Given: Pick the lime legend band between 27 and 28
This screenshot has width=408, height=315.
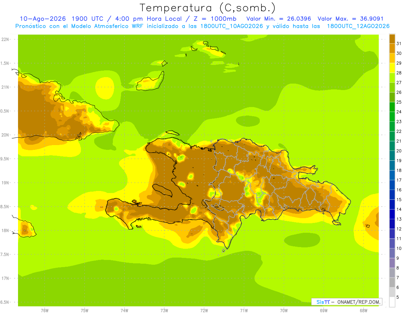Looking at the screenshot, I should tap(392, 78).
